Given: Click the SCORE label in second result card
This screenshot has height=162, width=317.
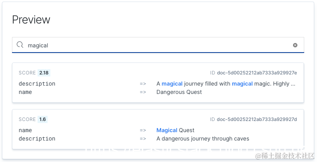Looking at the screenshot, I should coord(27,119).
